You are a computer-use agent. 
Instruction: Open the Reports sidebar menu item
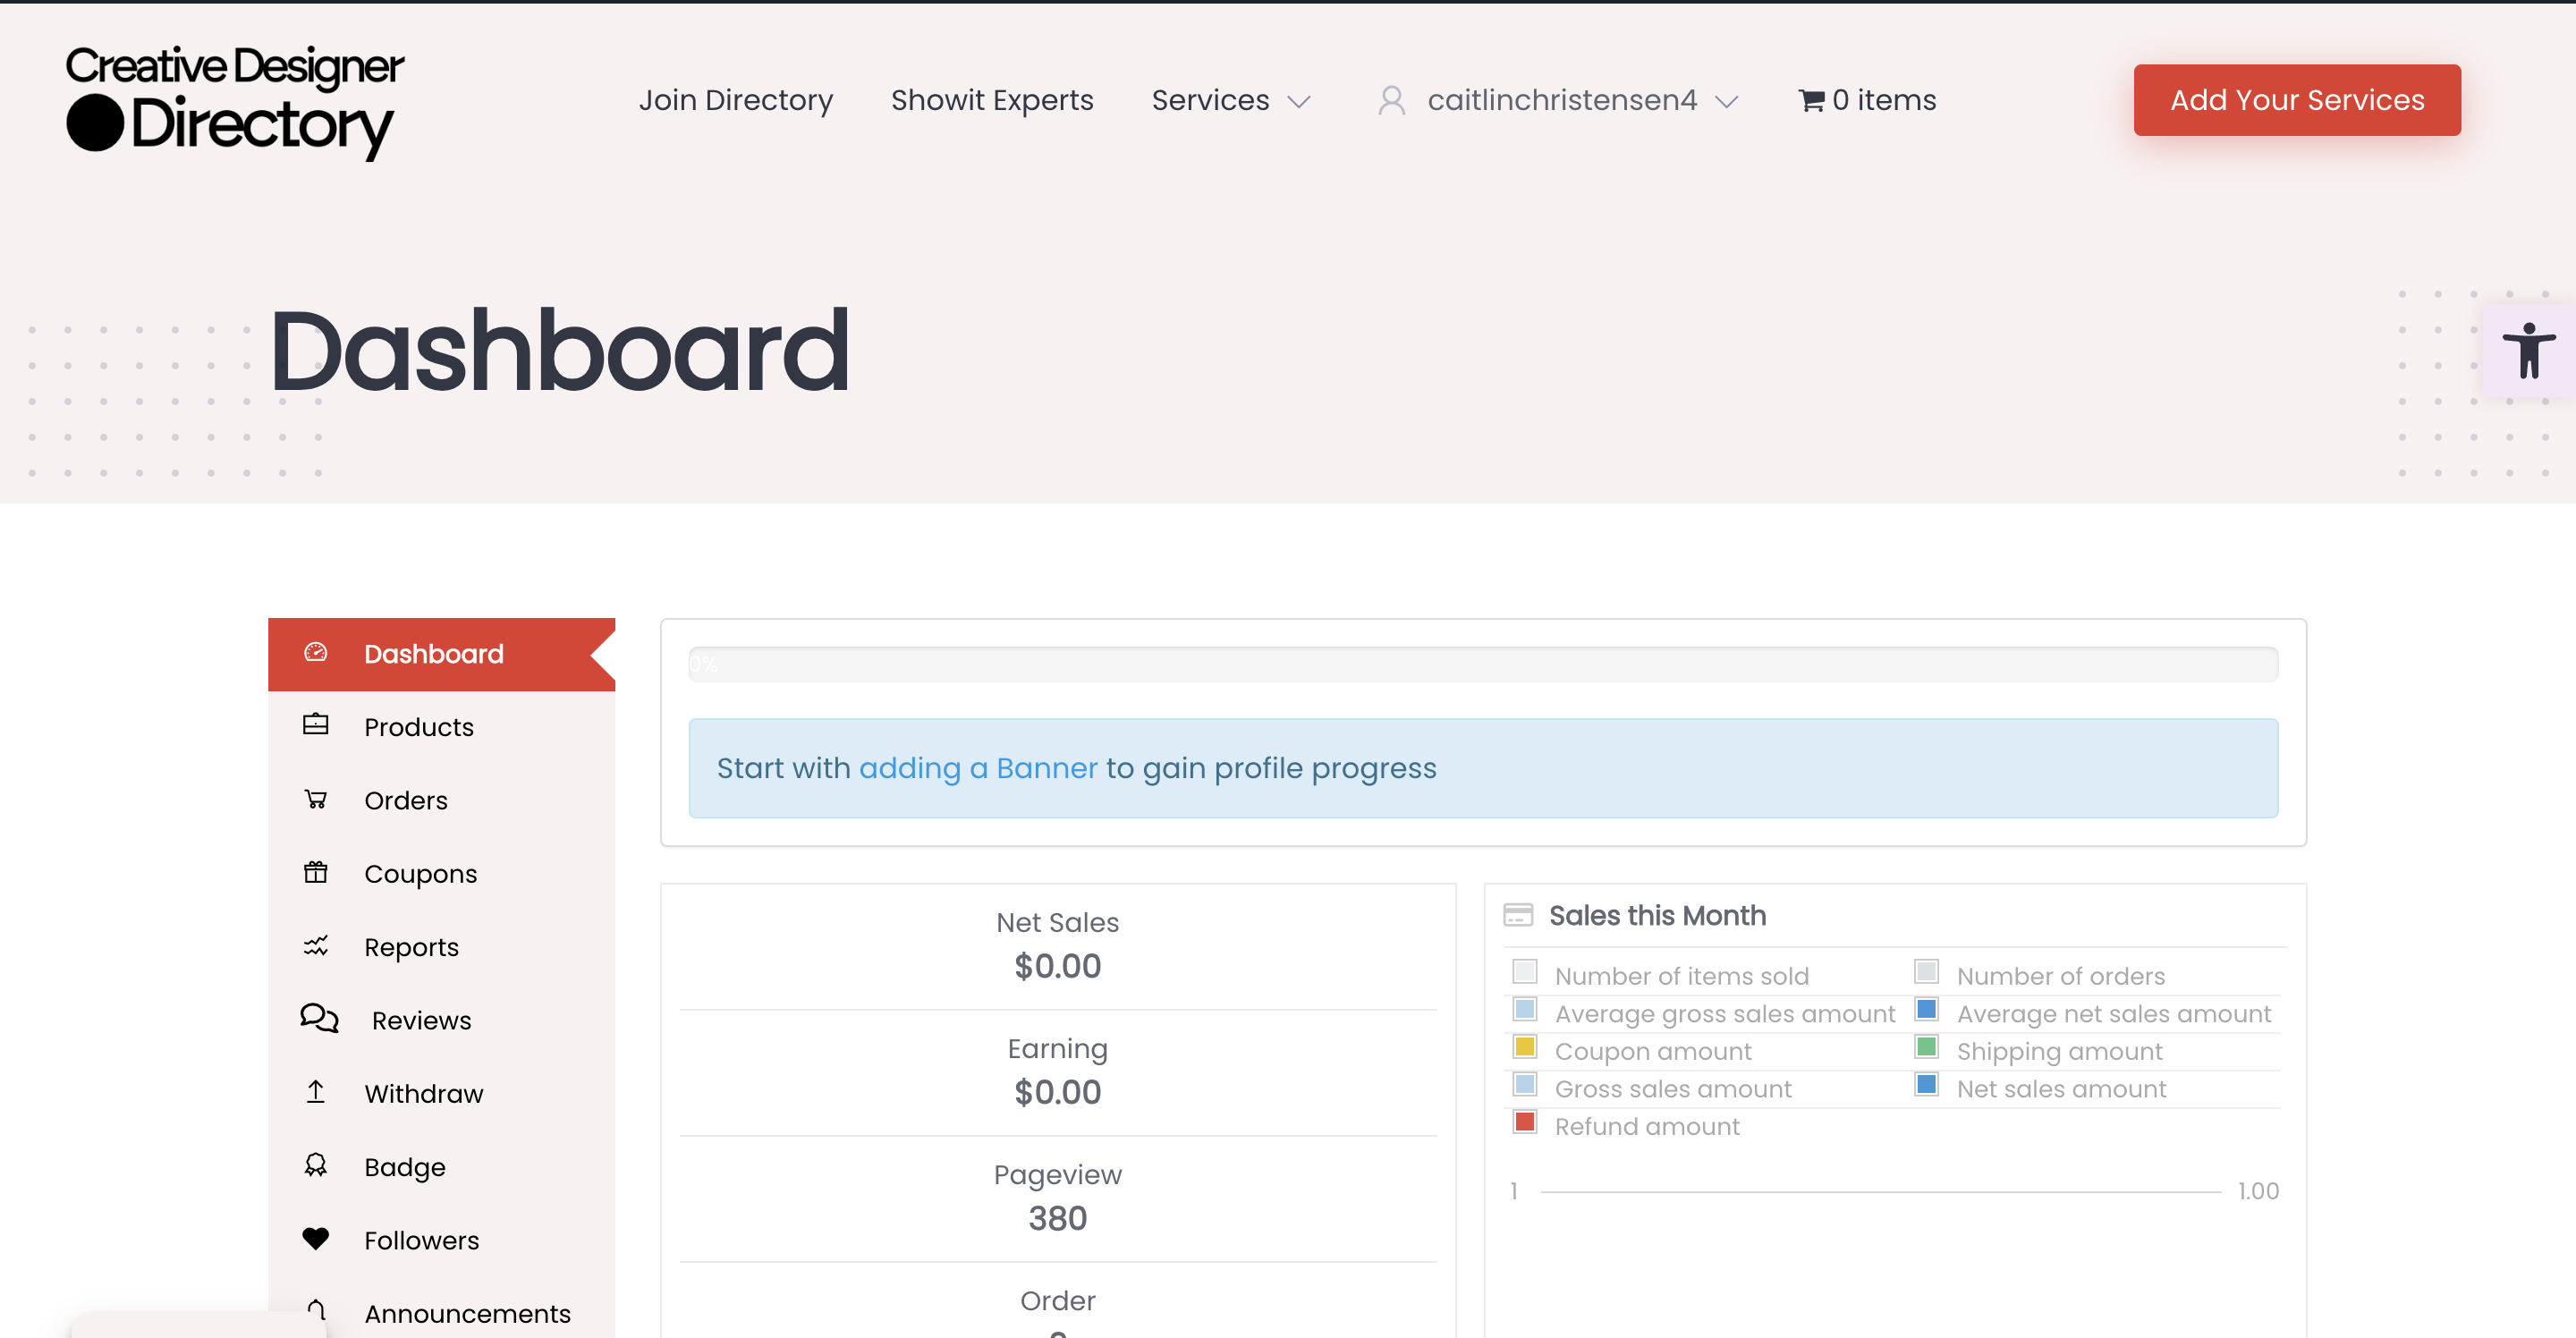click(x=411, y=947)
